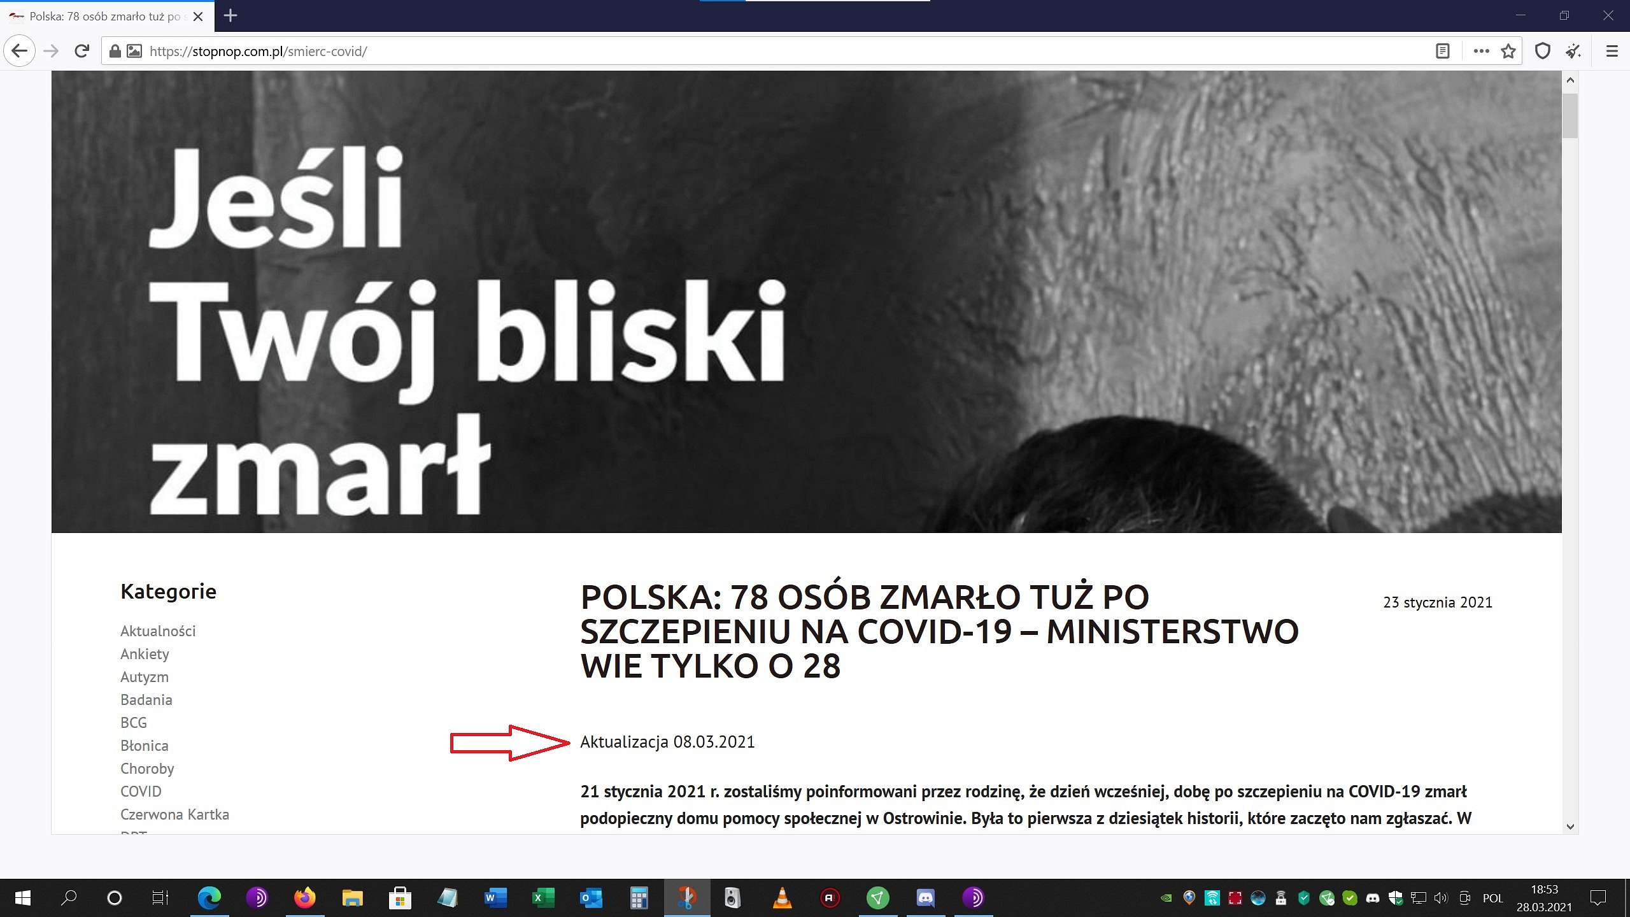Launch Outlook from the taskbar
1630x917 pixels.
pyautogui.click(x=591, y=898)
